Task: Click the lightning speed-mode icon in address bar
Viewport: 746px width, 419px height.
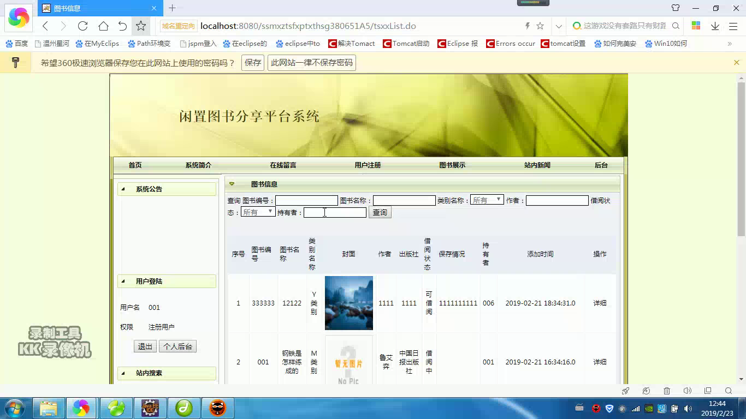Action: click(527, 26)
